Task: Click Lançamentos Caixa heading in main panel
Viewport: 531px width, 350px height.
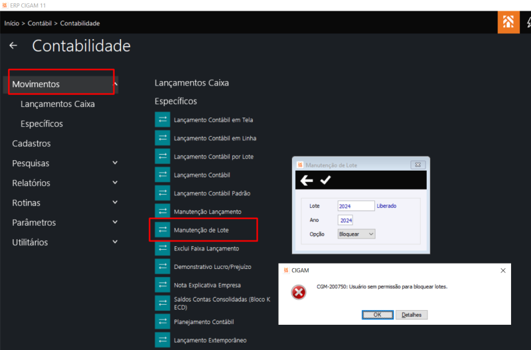Action: click(x=192, y=82)
